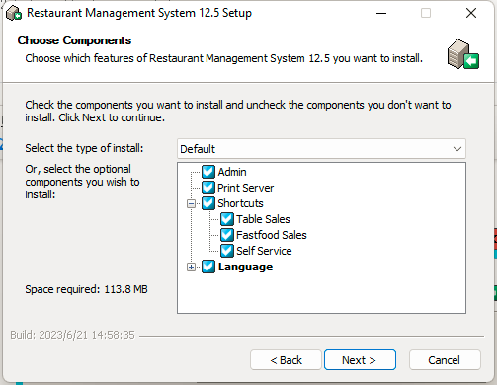Disable the Table Sales shortcut checkbox
The height and width of the screenshot is (385, 497).
click(227, 219)
